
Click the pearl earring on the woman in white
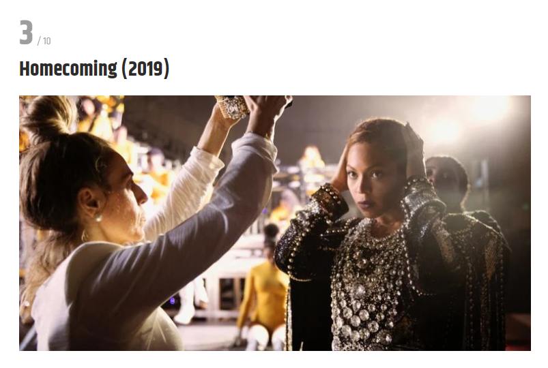(x=98, y=219)
